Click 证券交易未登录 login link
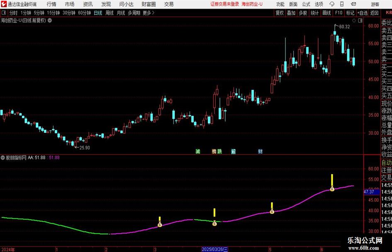This screenshot has width=392, height=252. click(224, 4)
